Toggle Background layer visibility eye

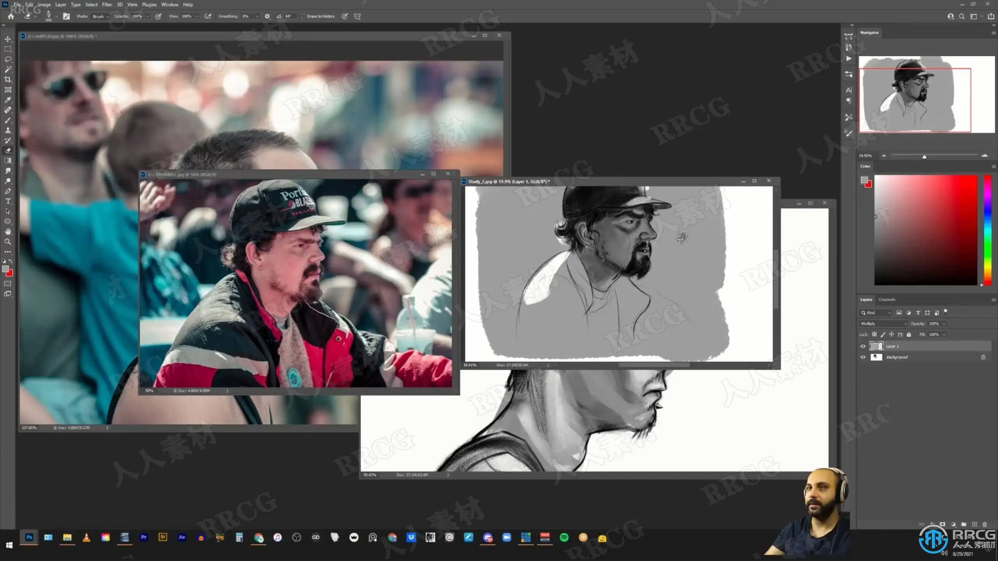pos(863,357)
